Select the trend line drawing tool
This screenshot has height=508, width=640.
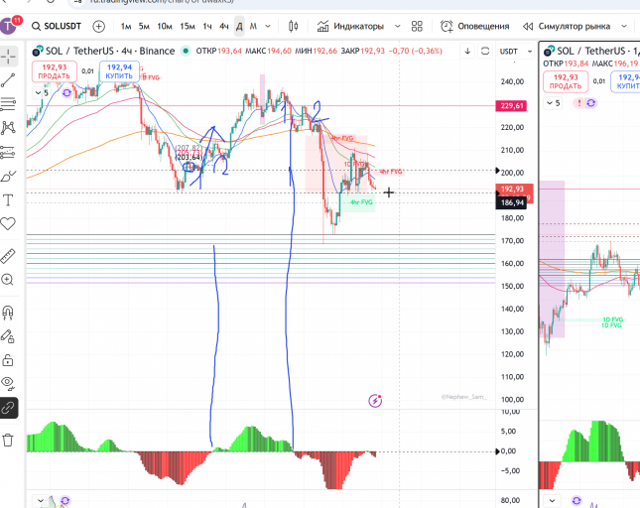[8, 80]
